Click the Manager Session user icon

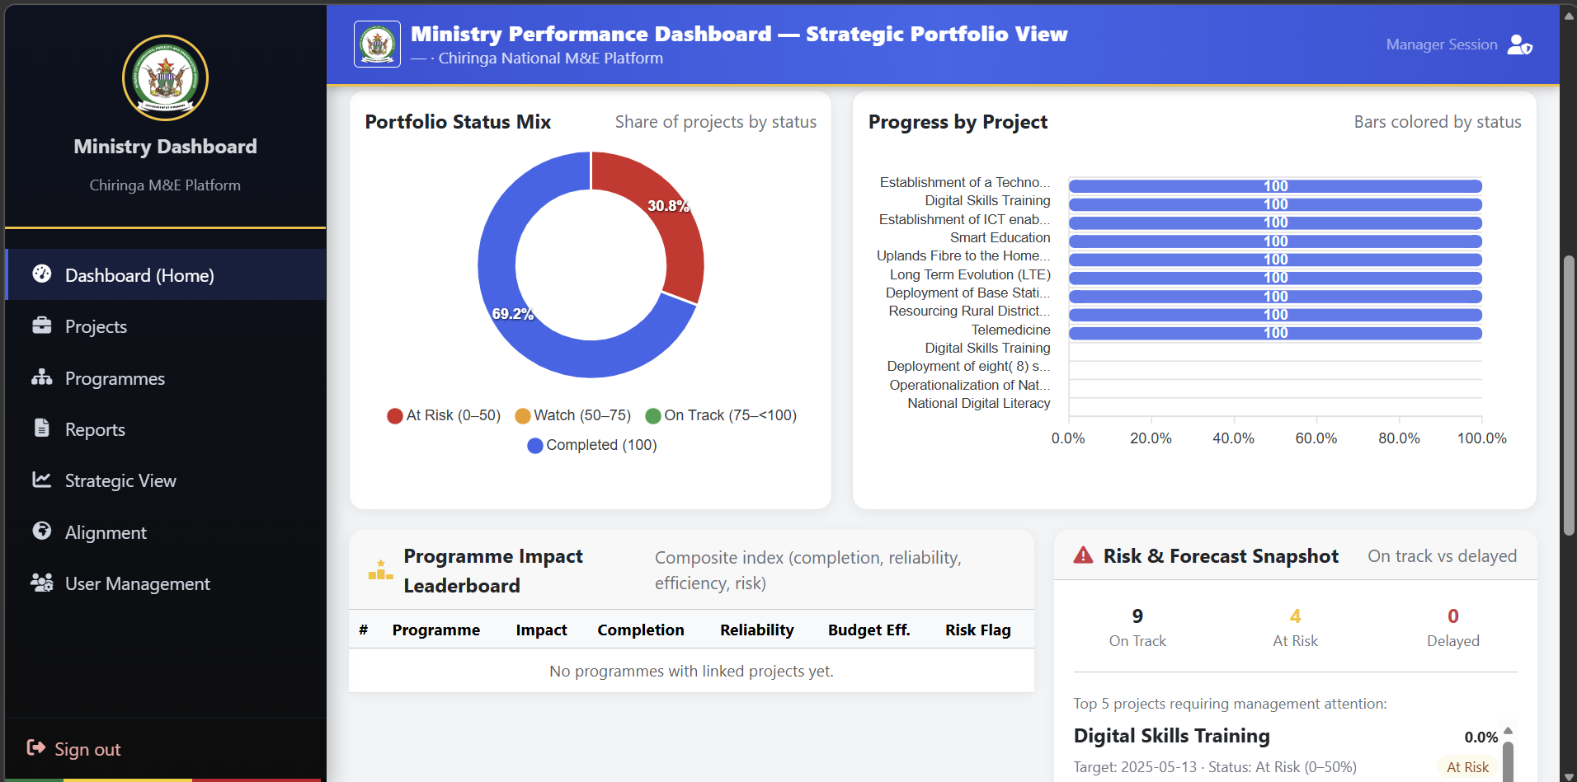click(1520, 44)
